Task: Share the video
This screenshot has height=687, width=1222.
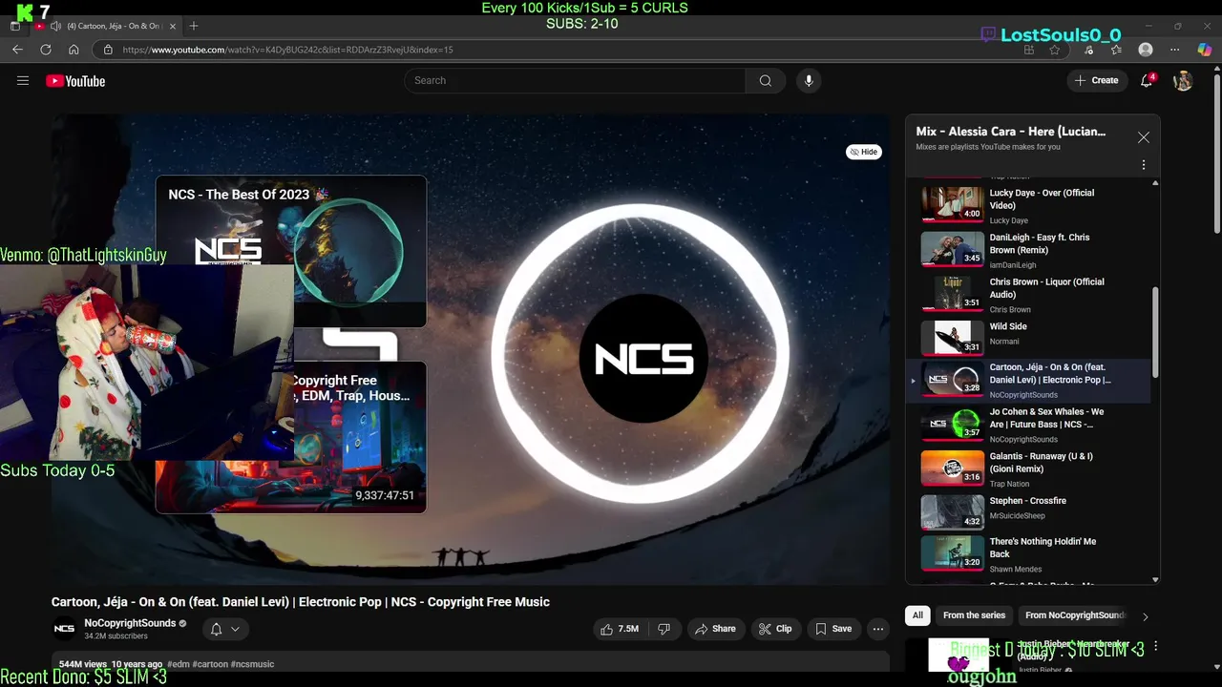Action: point(715,629)
